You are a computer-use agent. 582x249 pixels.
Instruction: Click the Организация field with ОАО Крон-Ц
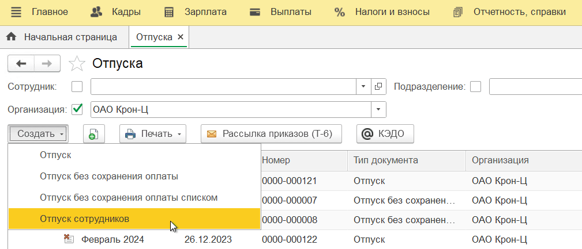click(231, 109)
